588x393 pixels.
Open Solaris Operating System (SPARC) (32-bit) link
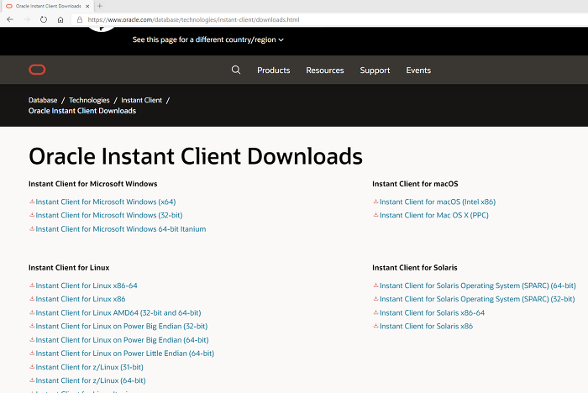477,299
